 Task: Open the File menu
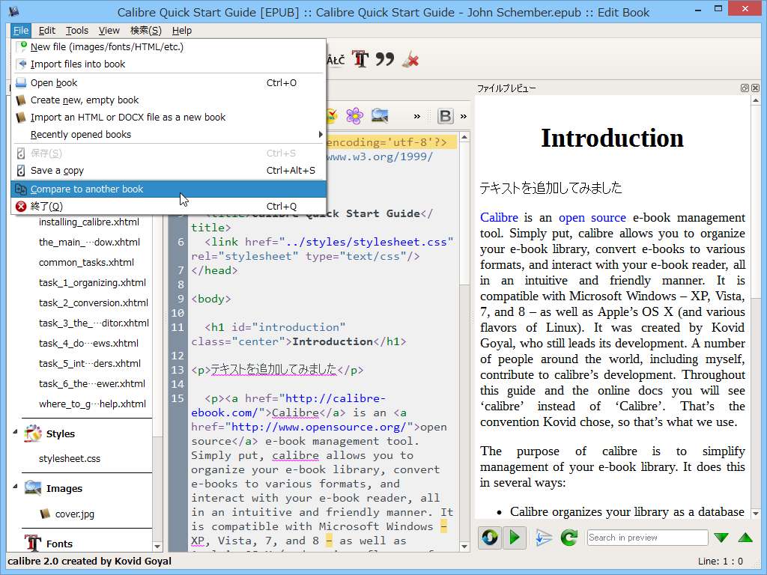(20, 30)
